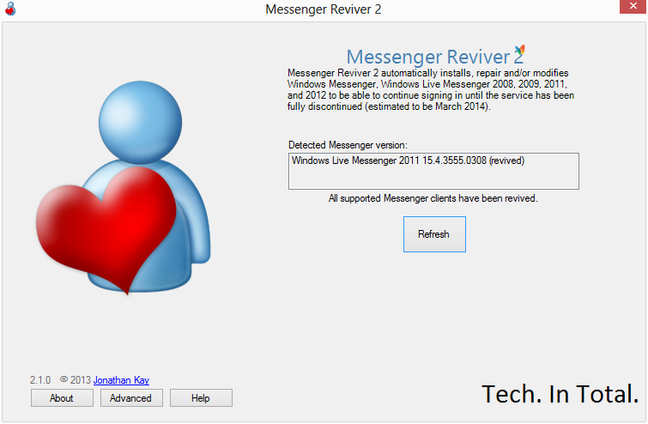The height and width of the screenshot is (424, 648).
Task: Select 'Windows Live Messenger 2011 15.4.3555.0308 (revived)' text
Action: point(408,161)
